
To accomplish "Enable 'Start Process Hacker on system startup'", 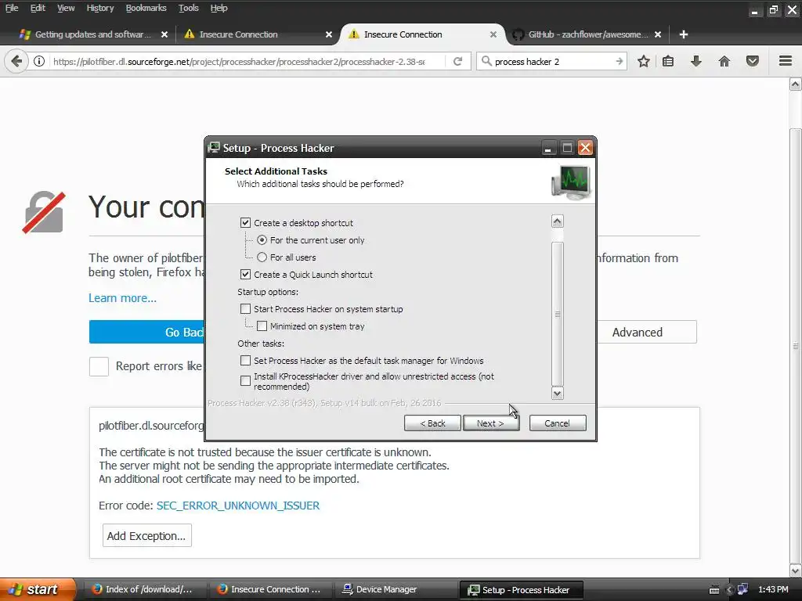I will tap(245, 308).
